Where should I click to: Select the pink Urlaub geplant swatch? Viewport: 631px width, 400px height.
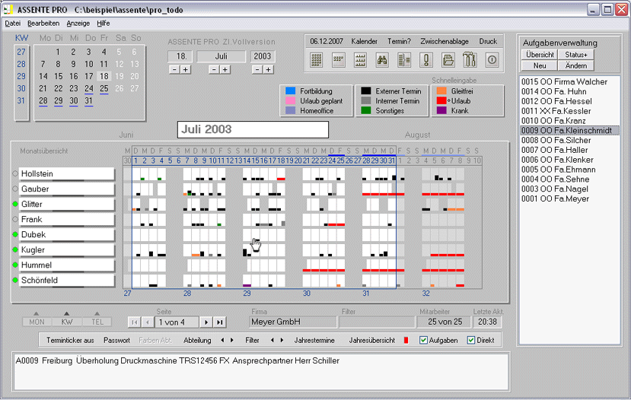290,100
